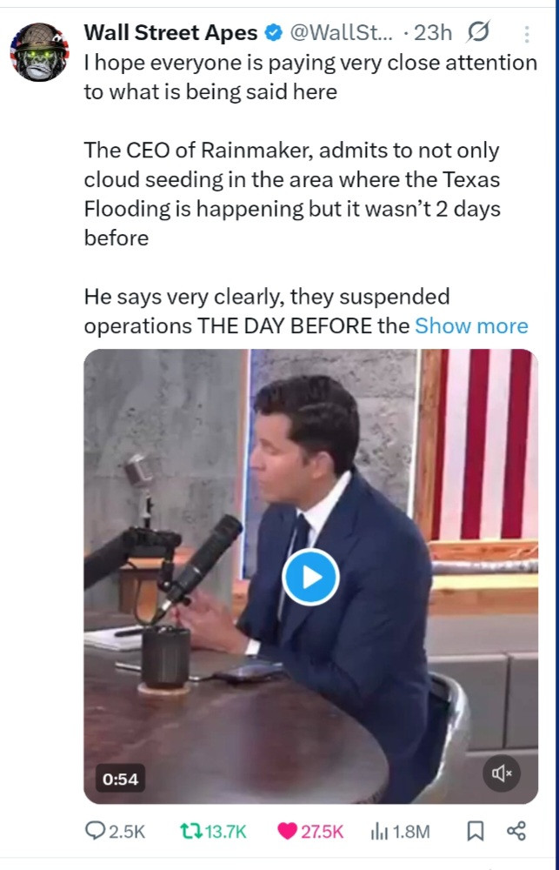Image resolution: width=559 pixels, height=870 pixels.
Task: Expand the post with Show more
Action: [471, 325]
